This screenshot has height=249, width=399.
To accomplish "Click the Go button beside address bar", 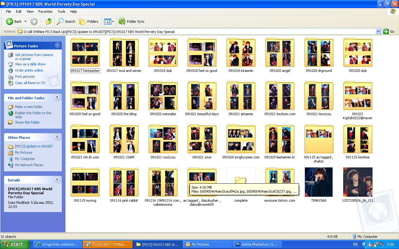I will [389, 31].
